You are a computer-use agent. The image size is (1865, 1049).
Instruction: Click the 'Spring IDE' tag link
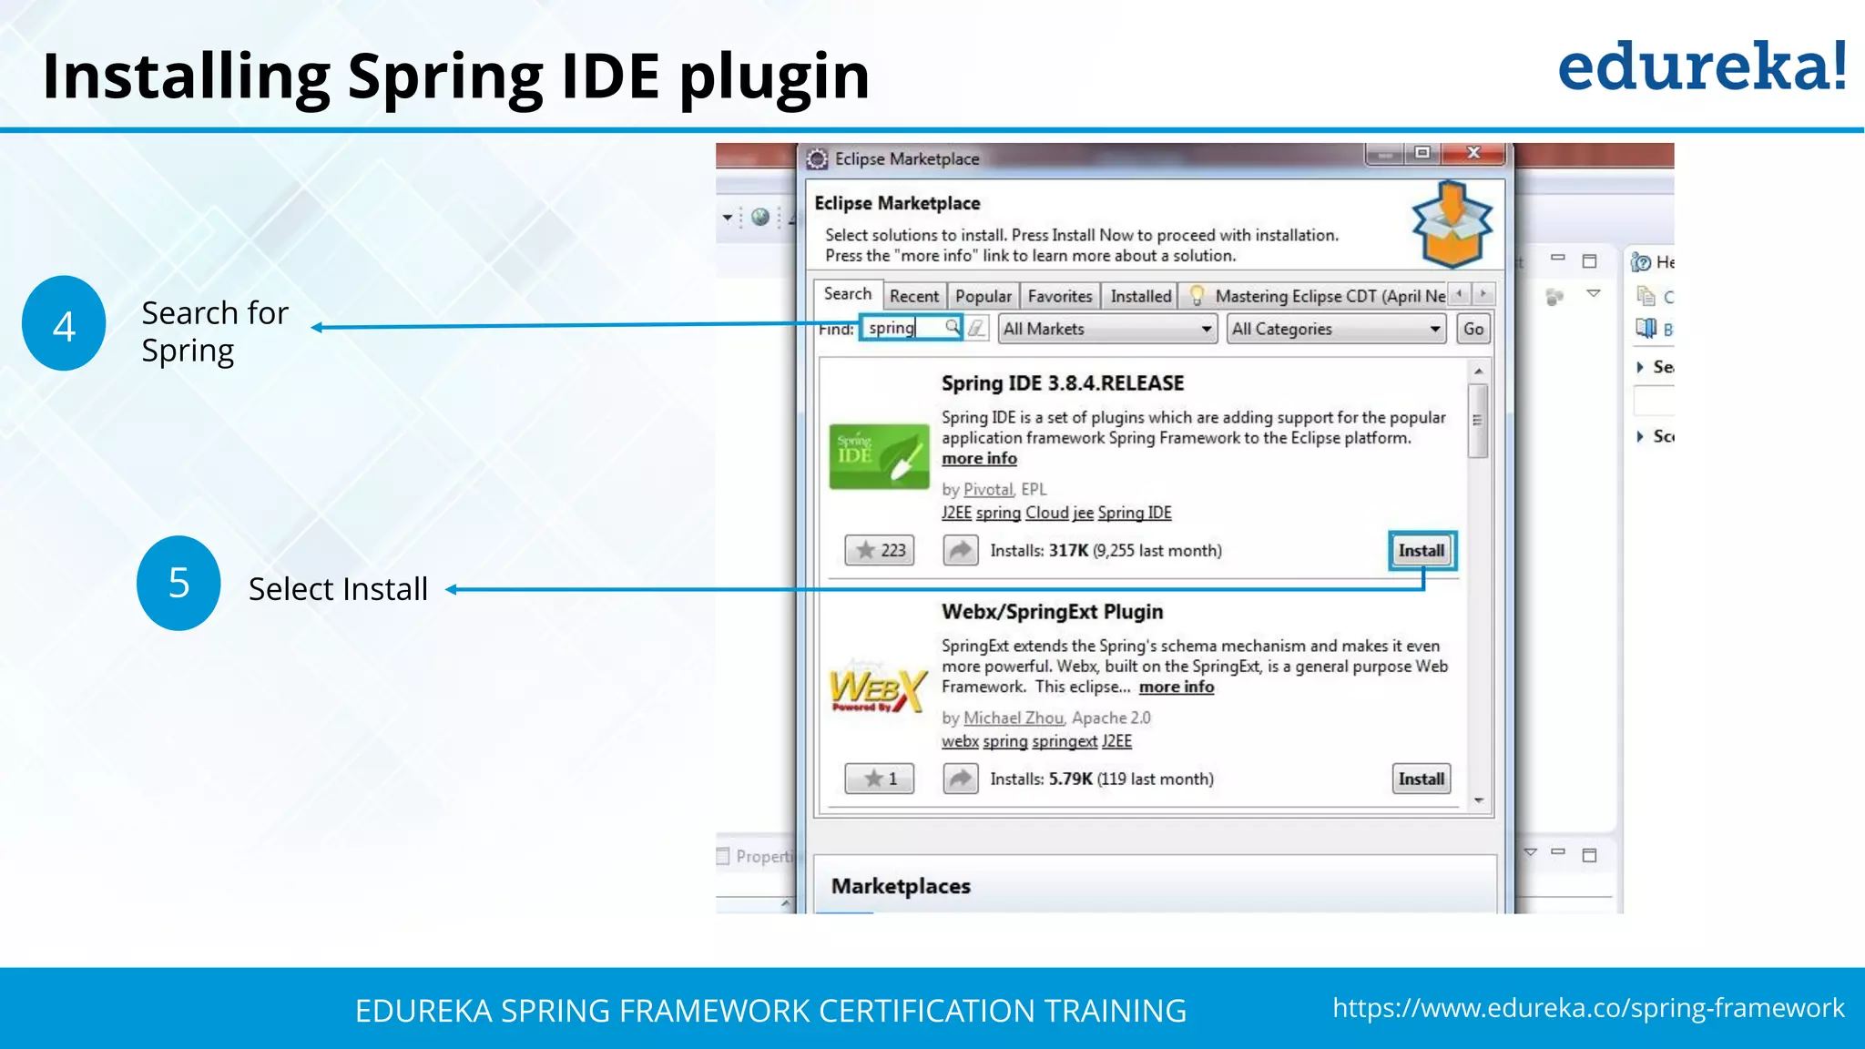point(1135,513)
